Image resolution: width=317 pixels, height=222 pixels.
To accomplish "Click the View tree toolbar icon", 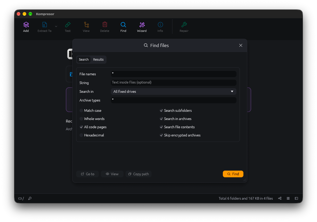I will (86, 25).
